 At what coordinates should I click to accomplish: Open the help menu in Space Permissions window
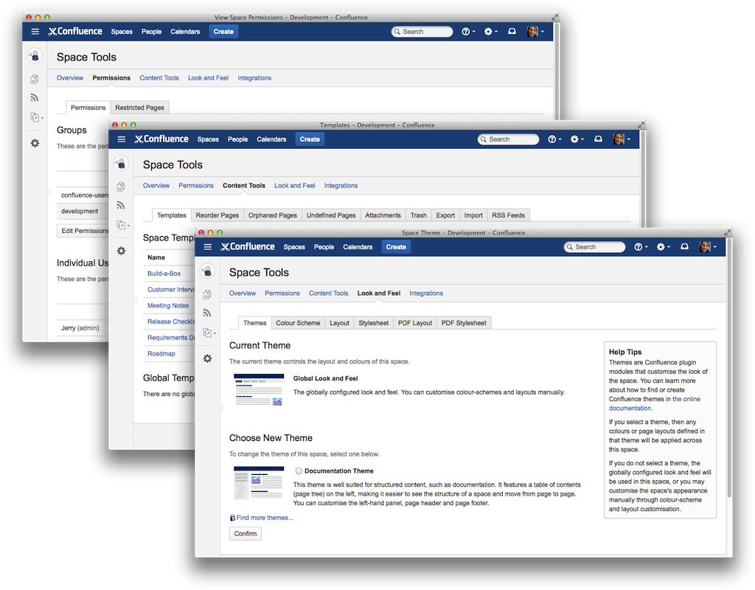click(x=468, y=32)
